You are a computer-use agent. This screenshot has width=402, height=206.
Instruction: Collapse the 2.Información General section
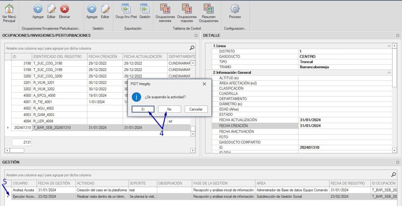pyautogui.click(x=389, y=73)
